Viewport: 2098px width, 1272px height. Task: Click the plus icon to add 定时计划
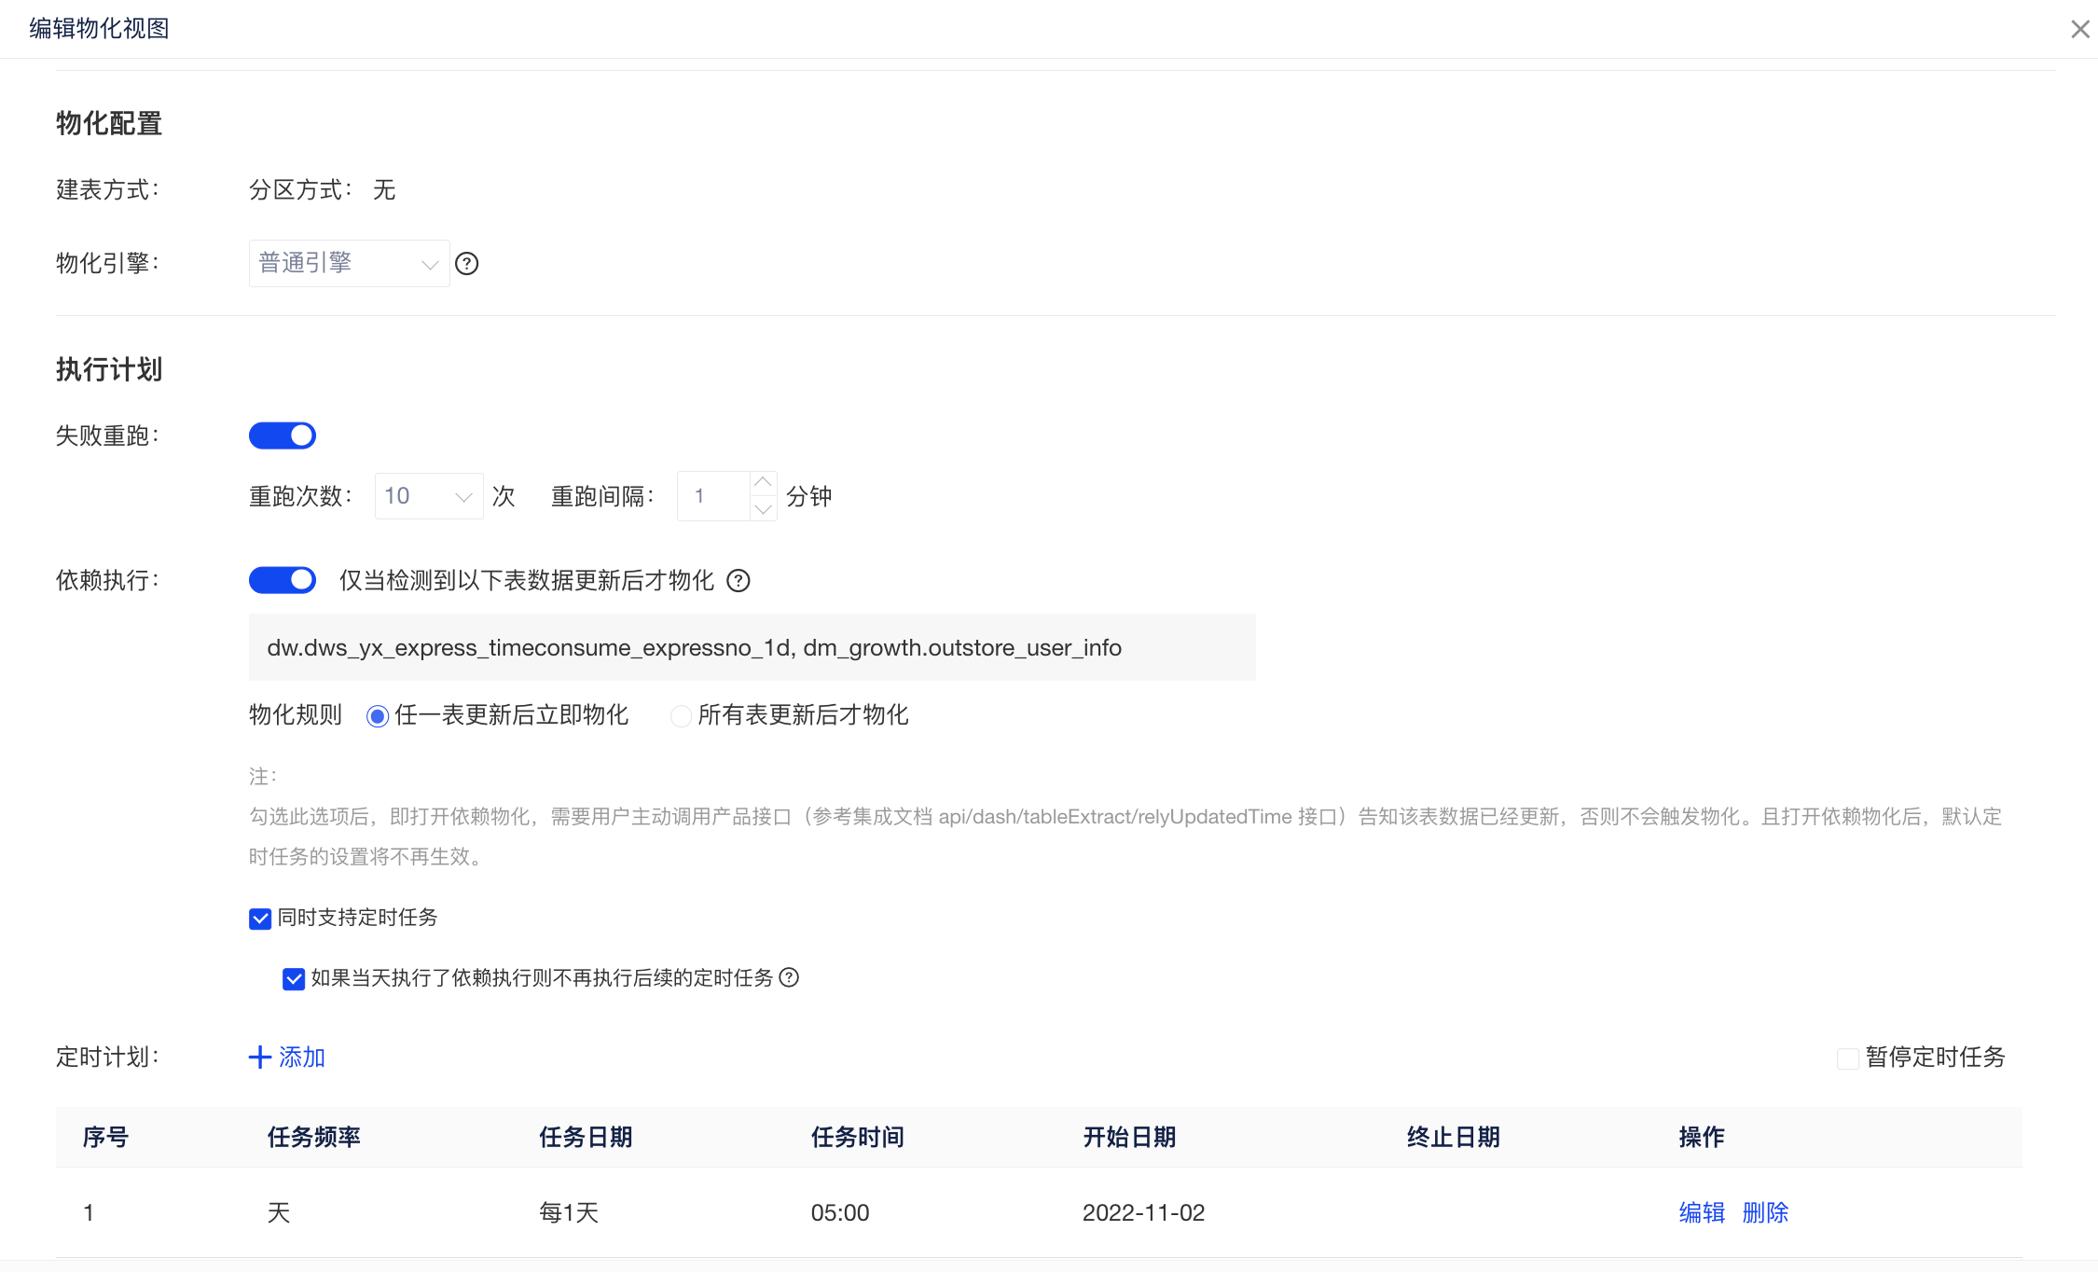[260, 1057]
